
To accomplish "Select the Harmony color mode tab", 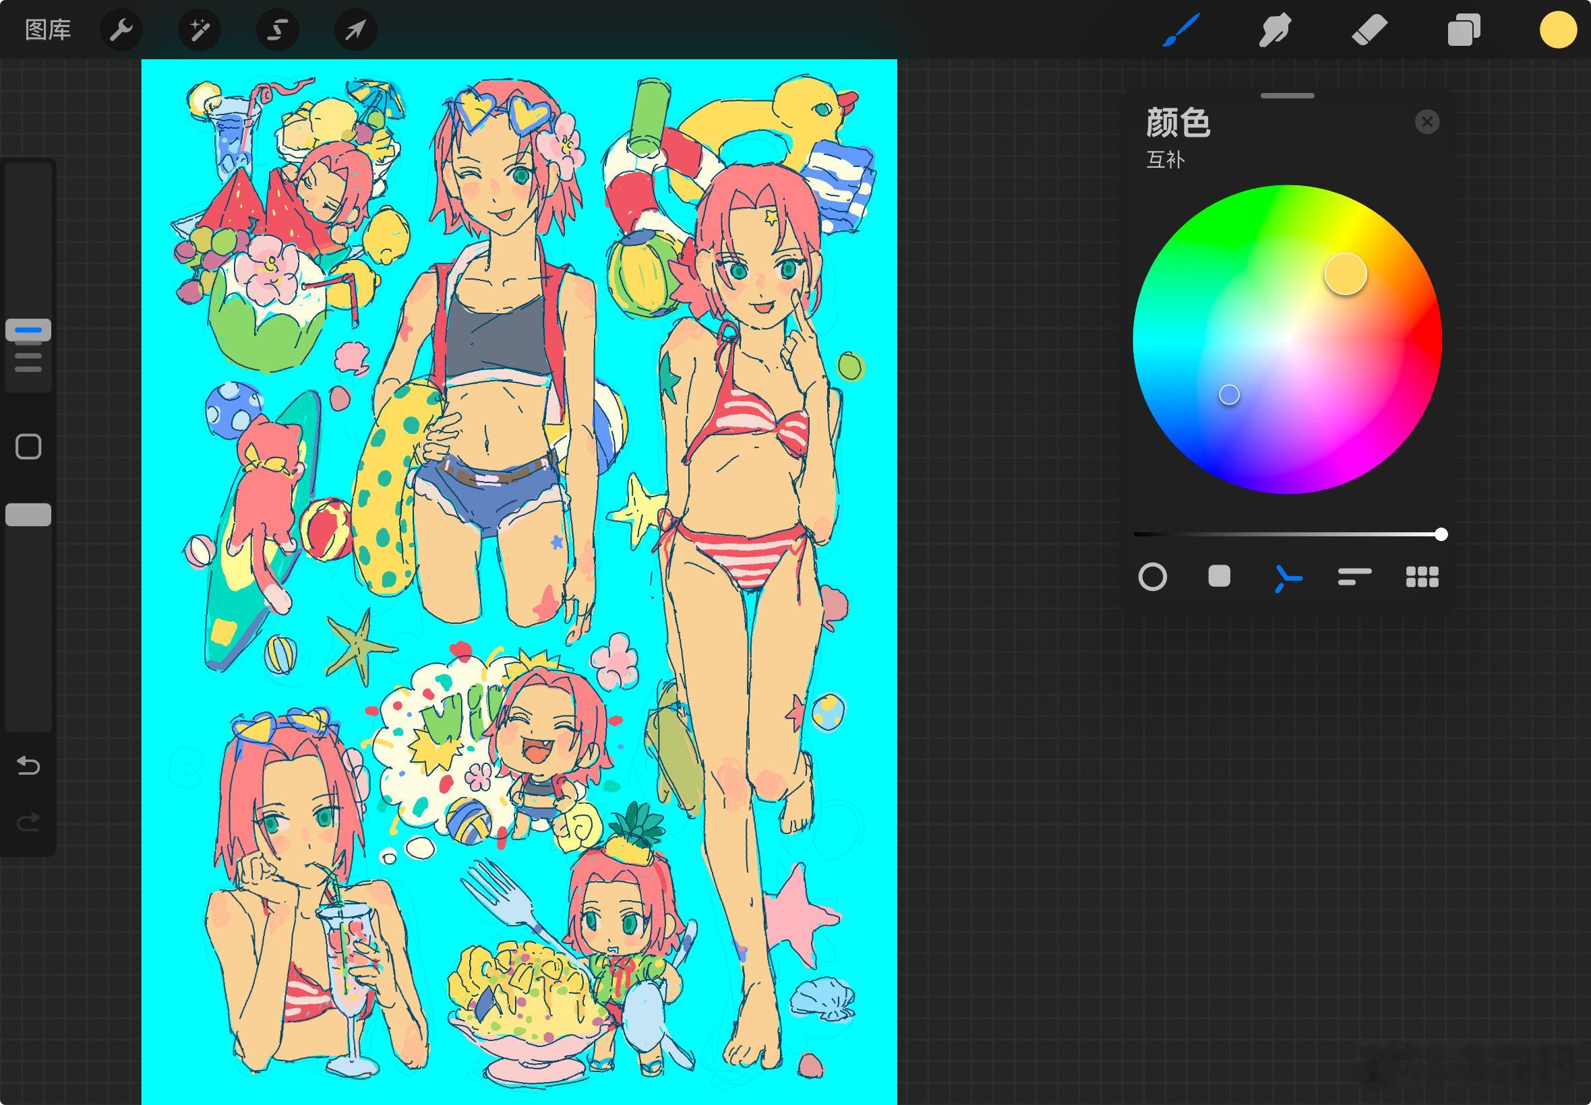I will [x=1287, y=577].
